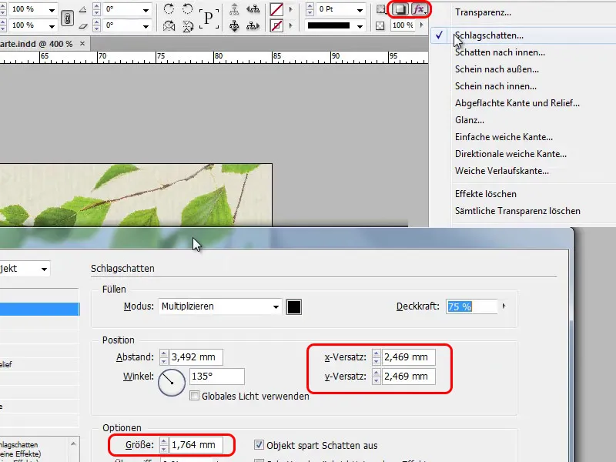The image size is (616, 462).
Task: Select the container of the object
Action: pyautogui.click(x=234, y=8)
